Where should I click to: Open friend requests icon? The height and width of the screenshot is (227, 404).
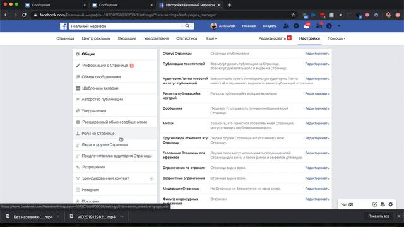286,26
